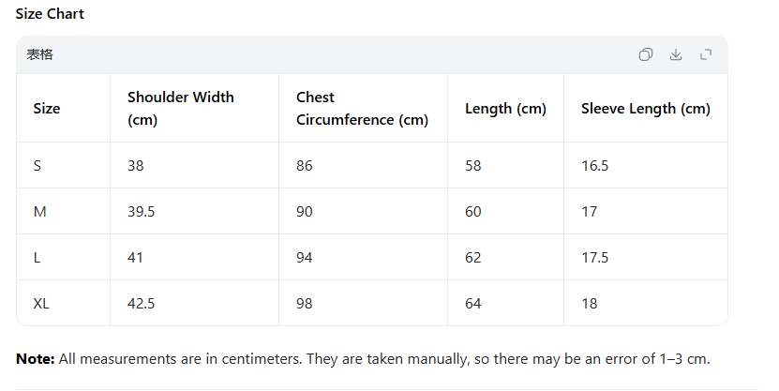Select the S size cell
779x391 pixels.
pos(37,166)
